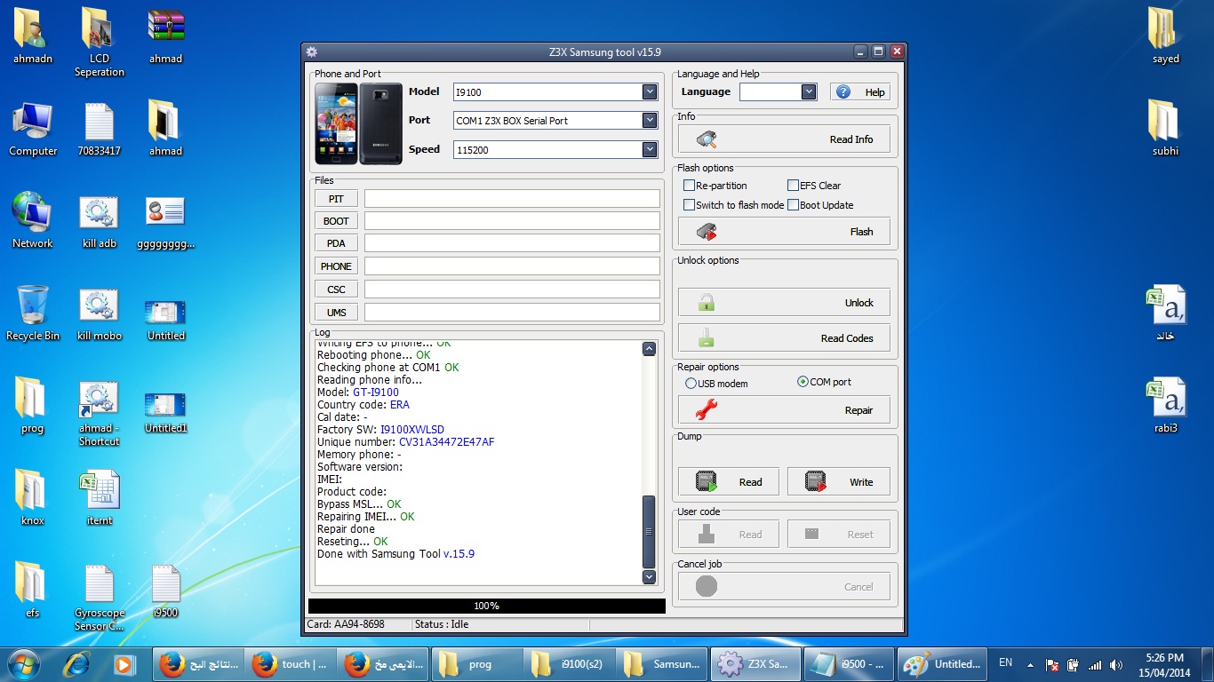Select the Recycle Bin icon
The image size is (1214, 682).
(x=33, y=313)
